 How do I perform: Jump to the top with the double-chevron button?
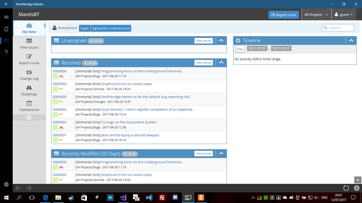pos(358,180)
